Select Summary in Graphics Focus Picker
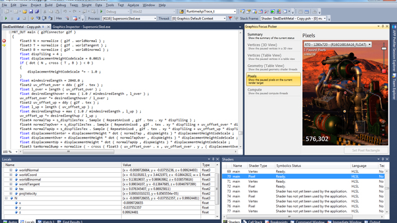 click(273, 36)
